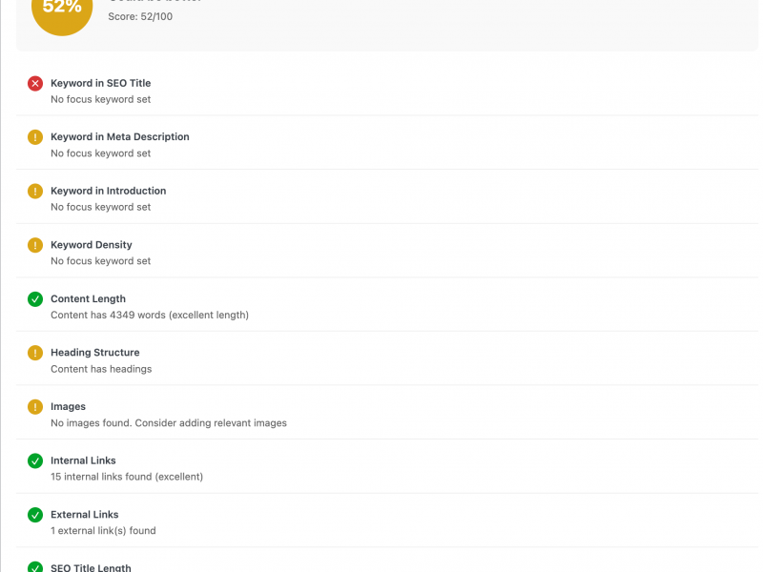Open the Images recommendation entry
763x572 pixels.
[x=381, y=414]
